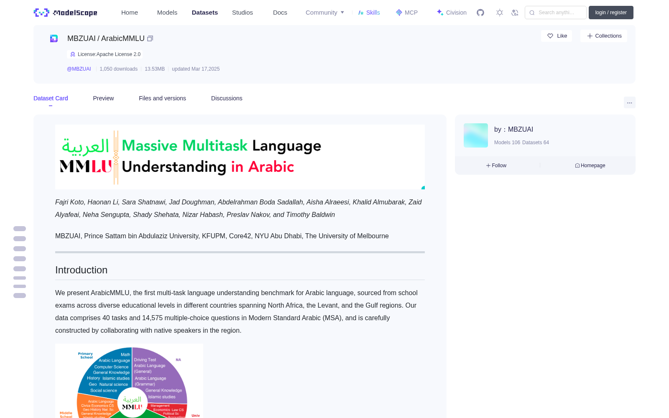Jump using the first outline marker
The height and width of the screenshot is (418, 669).
click(20, 229)
